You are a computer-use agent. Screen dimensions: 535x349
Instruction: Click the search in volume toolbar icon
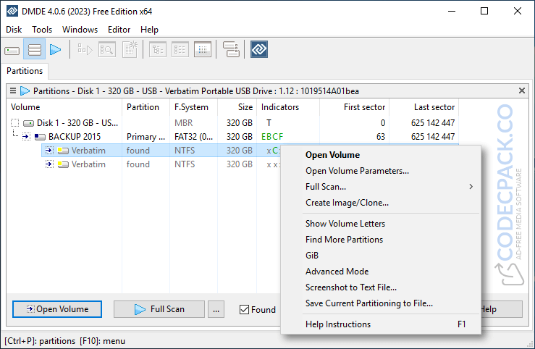107,50
